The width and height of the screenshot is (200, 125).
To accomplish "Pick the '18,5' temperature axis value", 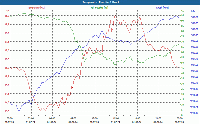I will tap(7, 24).
